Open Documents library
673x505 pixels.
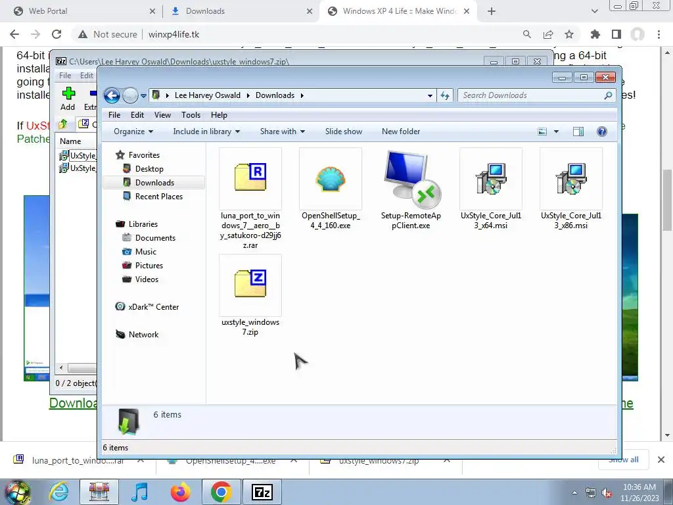click(x=155, y=238)
